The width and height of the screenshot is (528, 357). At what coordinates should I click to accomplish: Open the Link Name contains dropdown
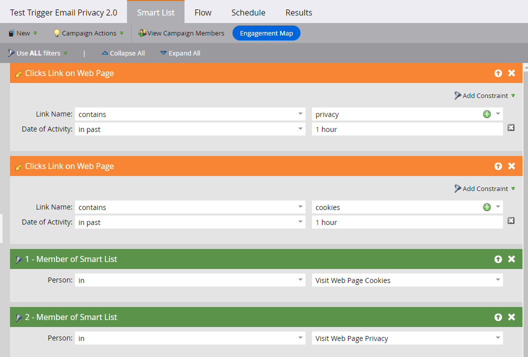[x=190, y=114]
